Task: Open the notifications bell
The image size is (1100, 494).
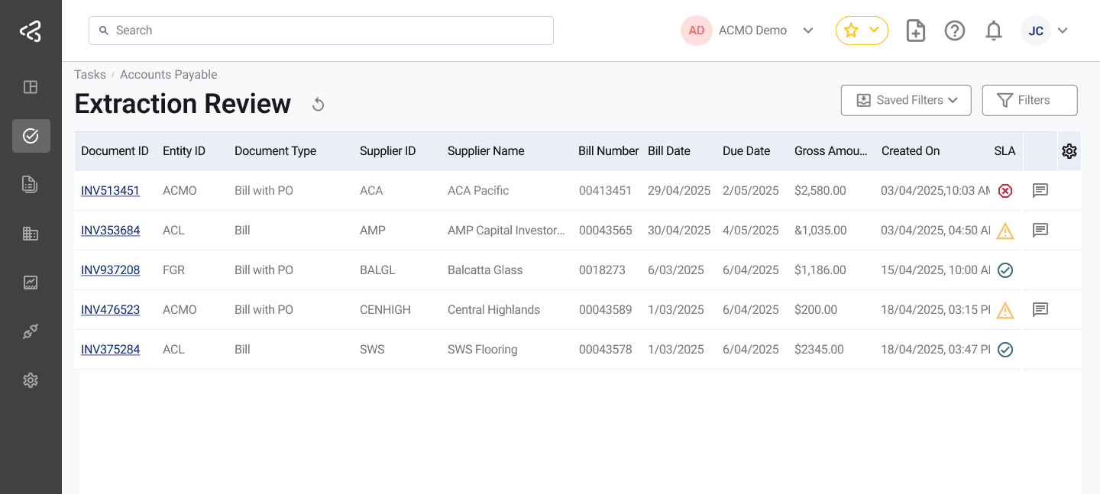Action: [x=994, y=31]
